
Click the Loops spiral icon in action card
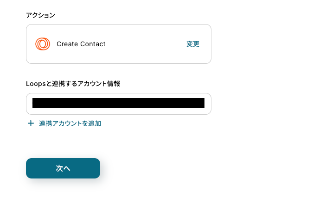tap(43, 44)
